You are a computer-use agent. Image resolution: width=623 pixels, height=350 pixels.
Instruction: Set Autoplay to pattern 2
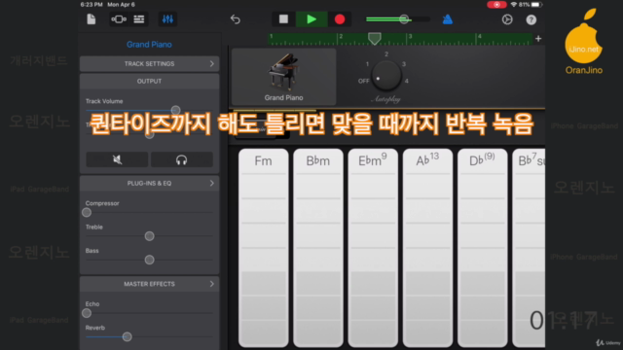tap(386, 54)
